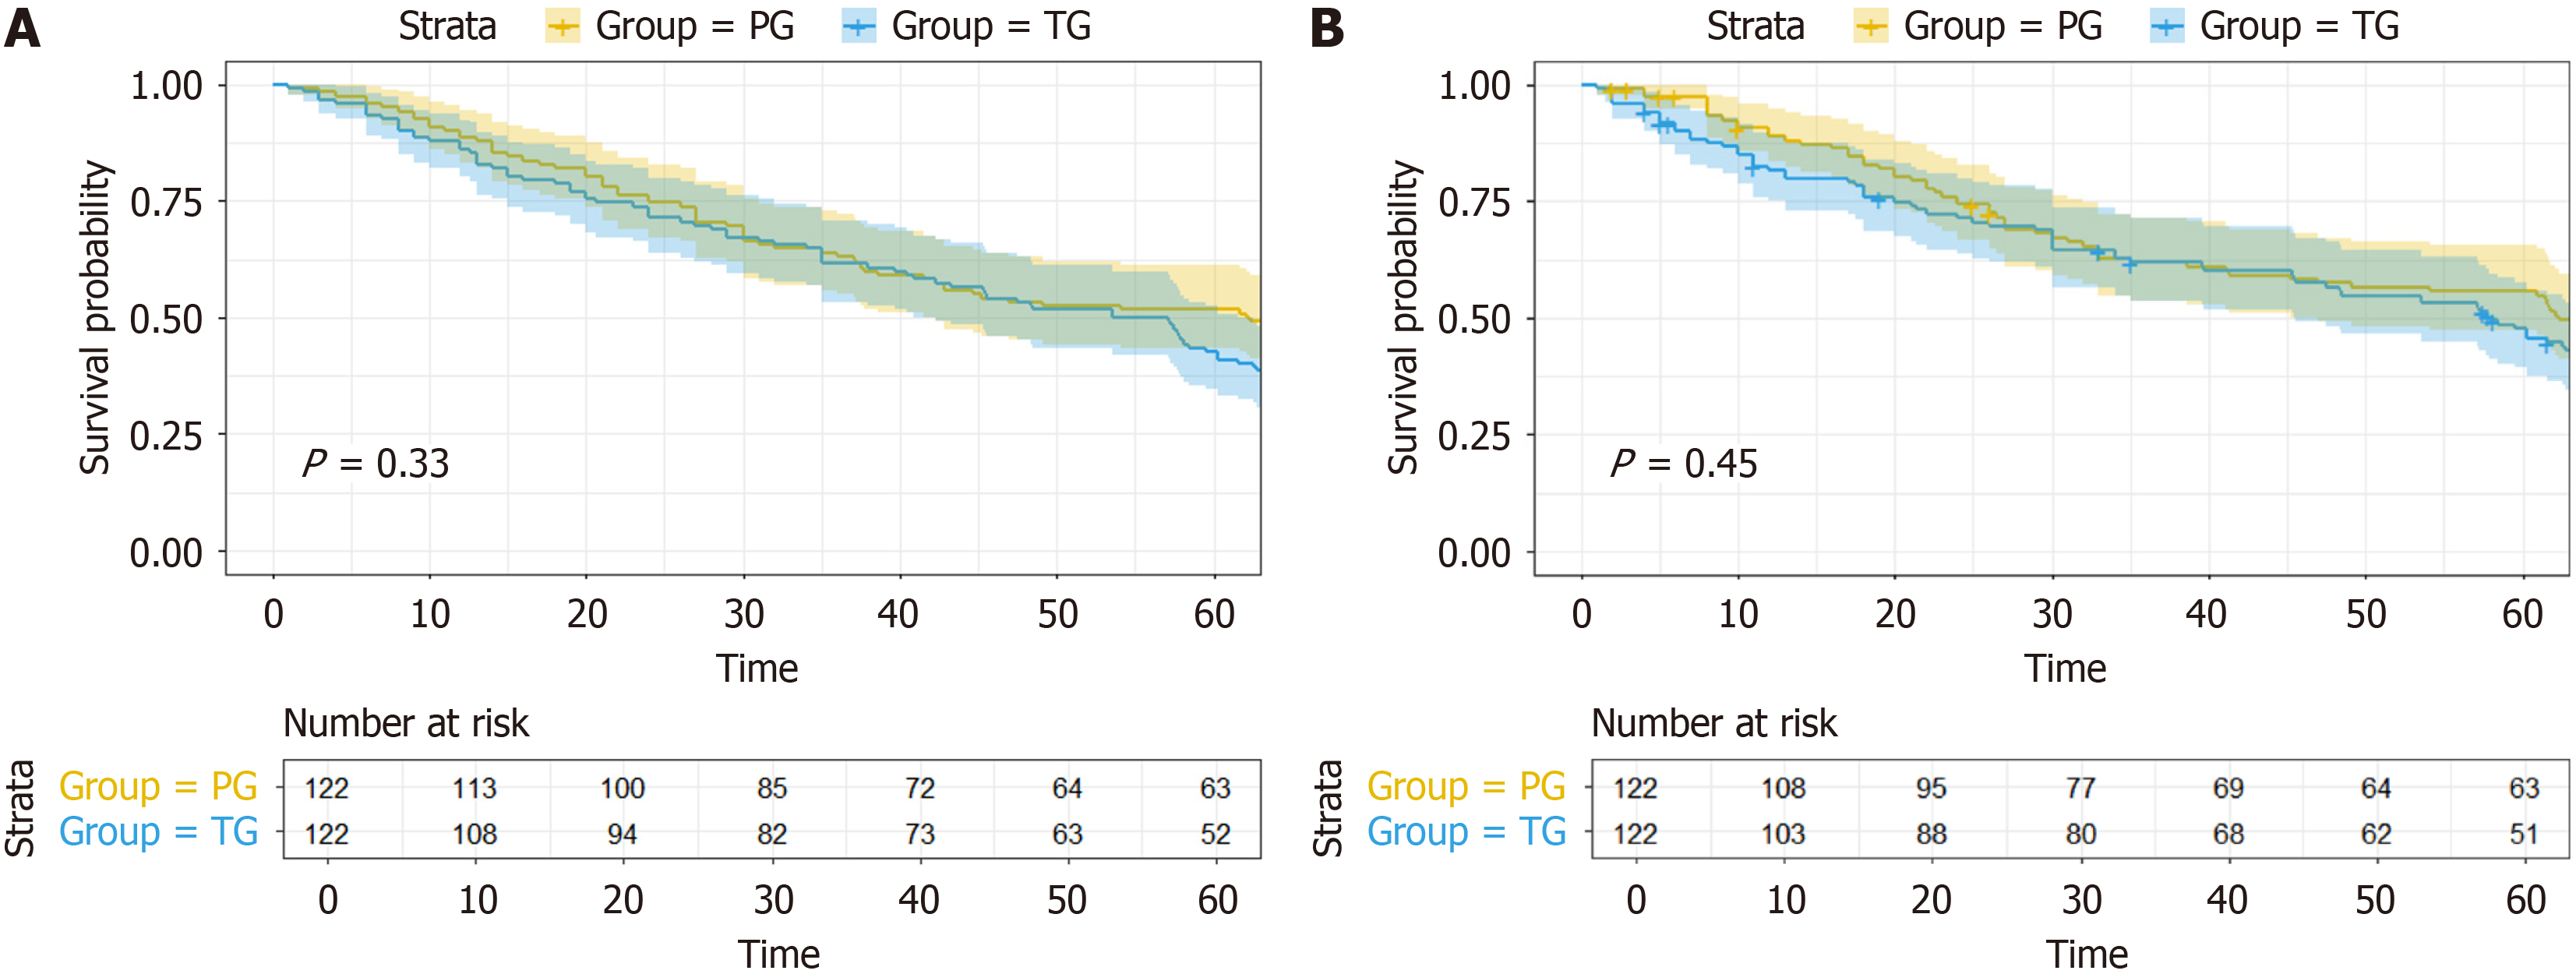Click the Number at risk heading under panel B
The image size is (2576, 974).
coord(1714,723)
